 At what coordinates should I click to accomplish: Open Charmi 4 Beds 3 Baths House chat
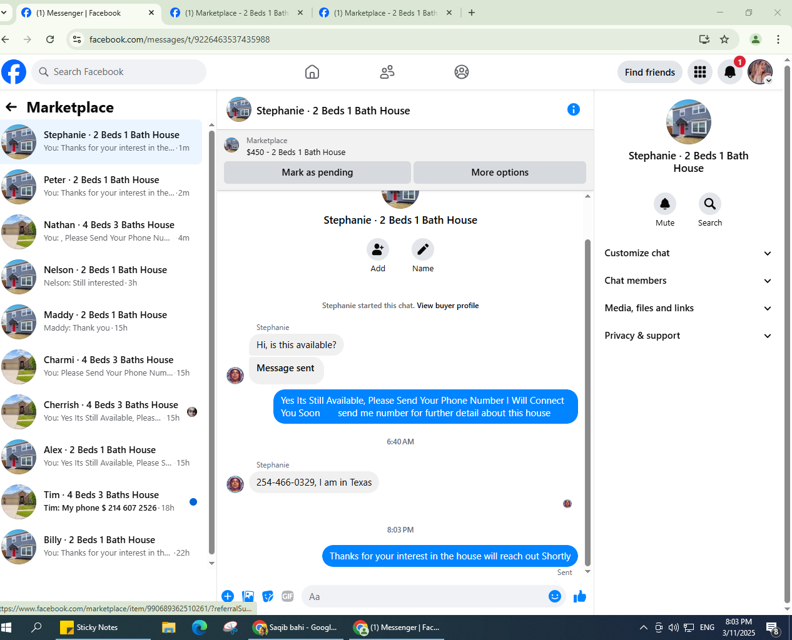point(101,367)
